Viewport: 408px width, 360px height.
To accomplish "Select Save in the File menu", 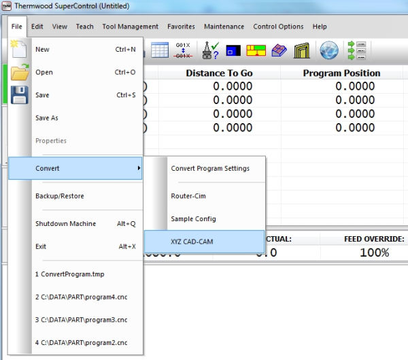I will [75, 95].
